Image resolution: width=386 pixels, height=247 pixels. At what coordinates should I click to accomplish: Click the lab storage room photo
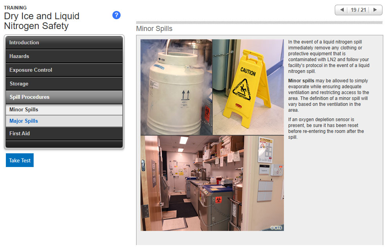click(x=212, y=183)
